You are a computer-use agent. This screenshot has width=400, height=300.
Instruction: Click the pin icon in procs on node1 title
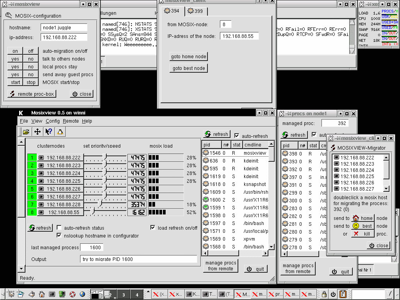(289, 114)
